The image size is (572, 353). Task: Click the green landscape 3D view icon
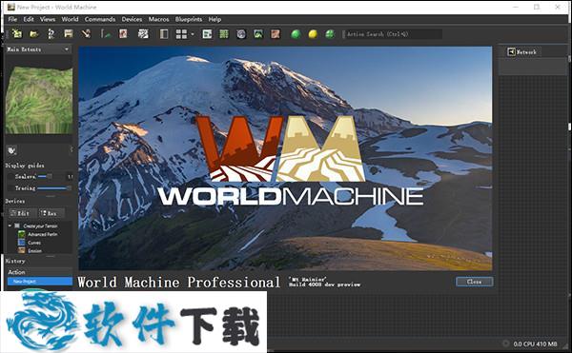(258, 34)
